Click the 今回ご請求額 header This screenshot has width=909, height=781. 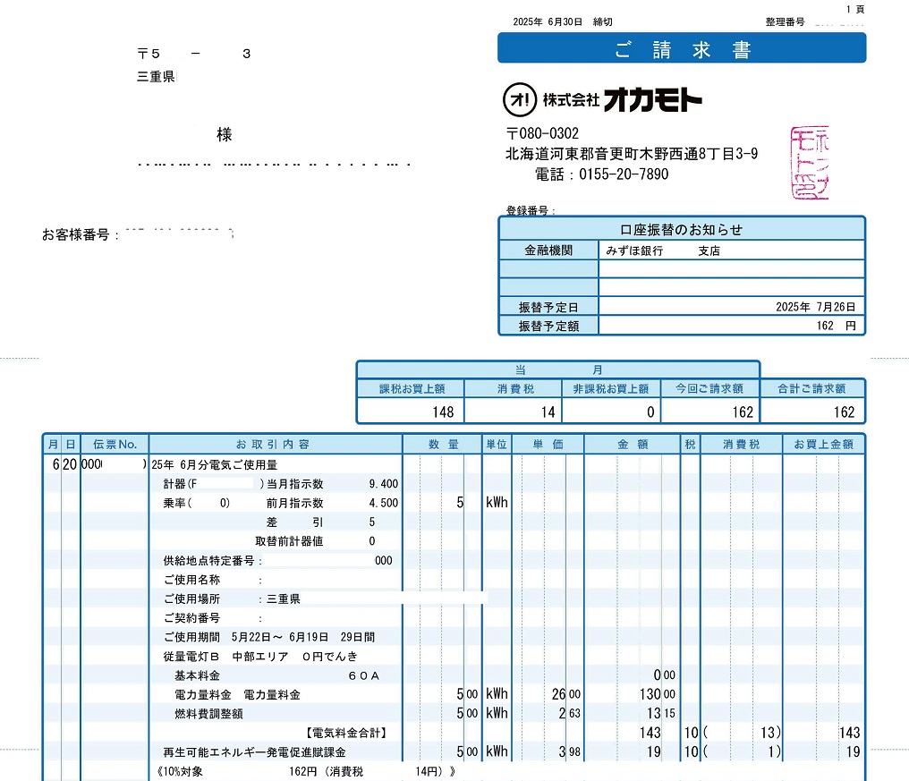(709, 388)
